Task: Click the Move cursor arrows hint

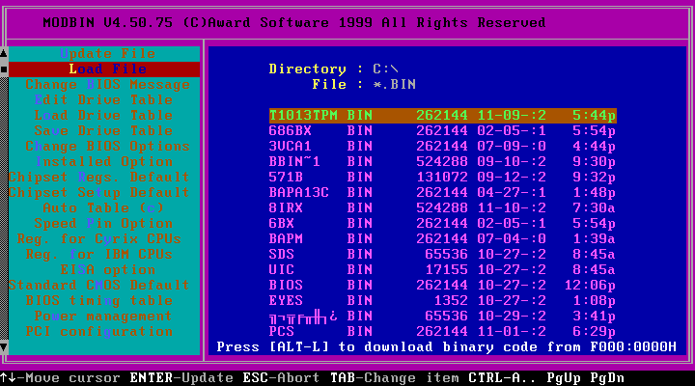Action: coord(60,378)
